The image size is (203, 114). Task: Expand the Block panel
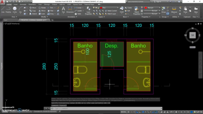coord(126,17)
